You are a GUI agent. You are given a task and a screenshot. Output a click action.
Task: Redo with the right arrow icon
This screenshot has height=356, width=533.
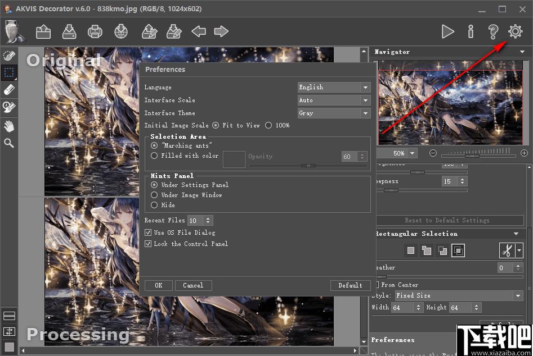point(221,32)
